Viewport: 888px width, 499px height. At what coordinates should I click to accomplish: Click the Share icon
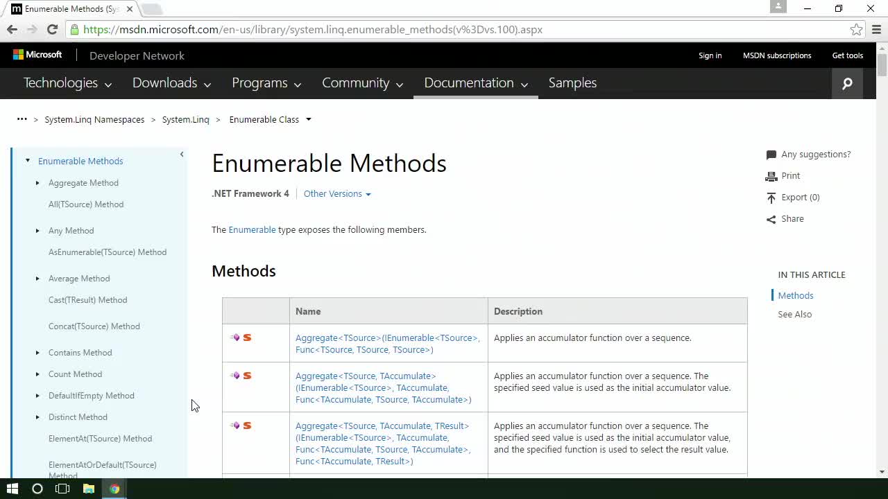click(x=771, y=218)
